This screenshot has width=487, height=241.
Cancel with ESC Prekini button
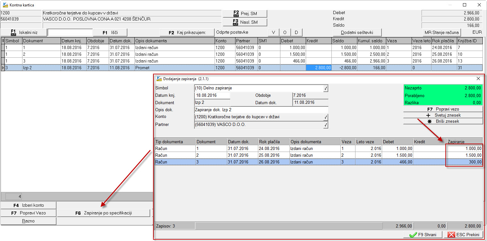(463, 235)
